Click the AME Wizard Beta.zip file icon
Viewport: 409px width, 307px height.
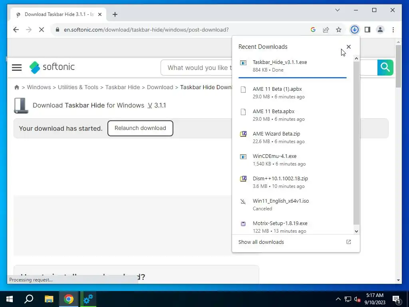pyautogui.click(x=243, y=134)
